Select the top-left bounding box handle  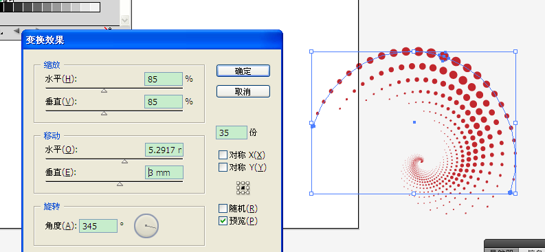pos(311,51)
